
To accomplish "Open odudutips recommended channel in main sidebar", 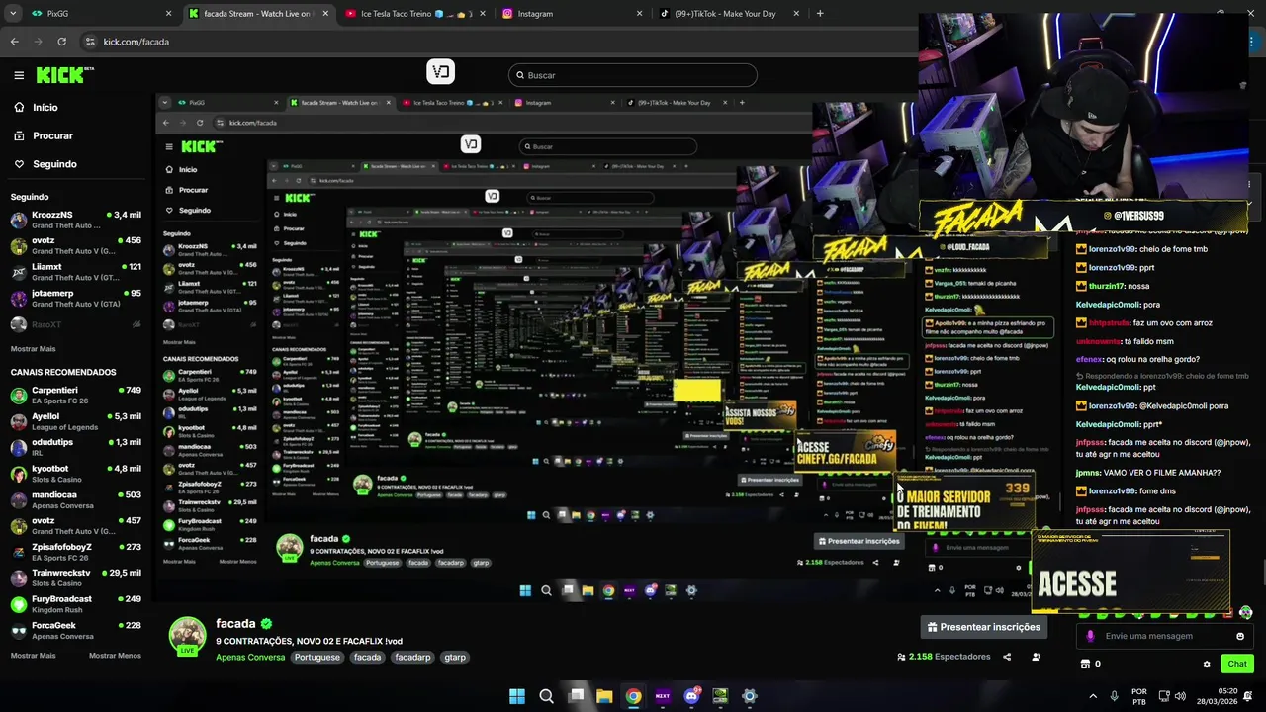I will 75,447.
